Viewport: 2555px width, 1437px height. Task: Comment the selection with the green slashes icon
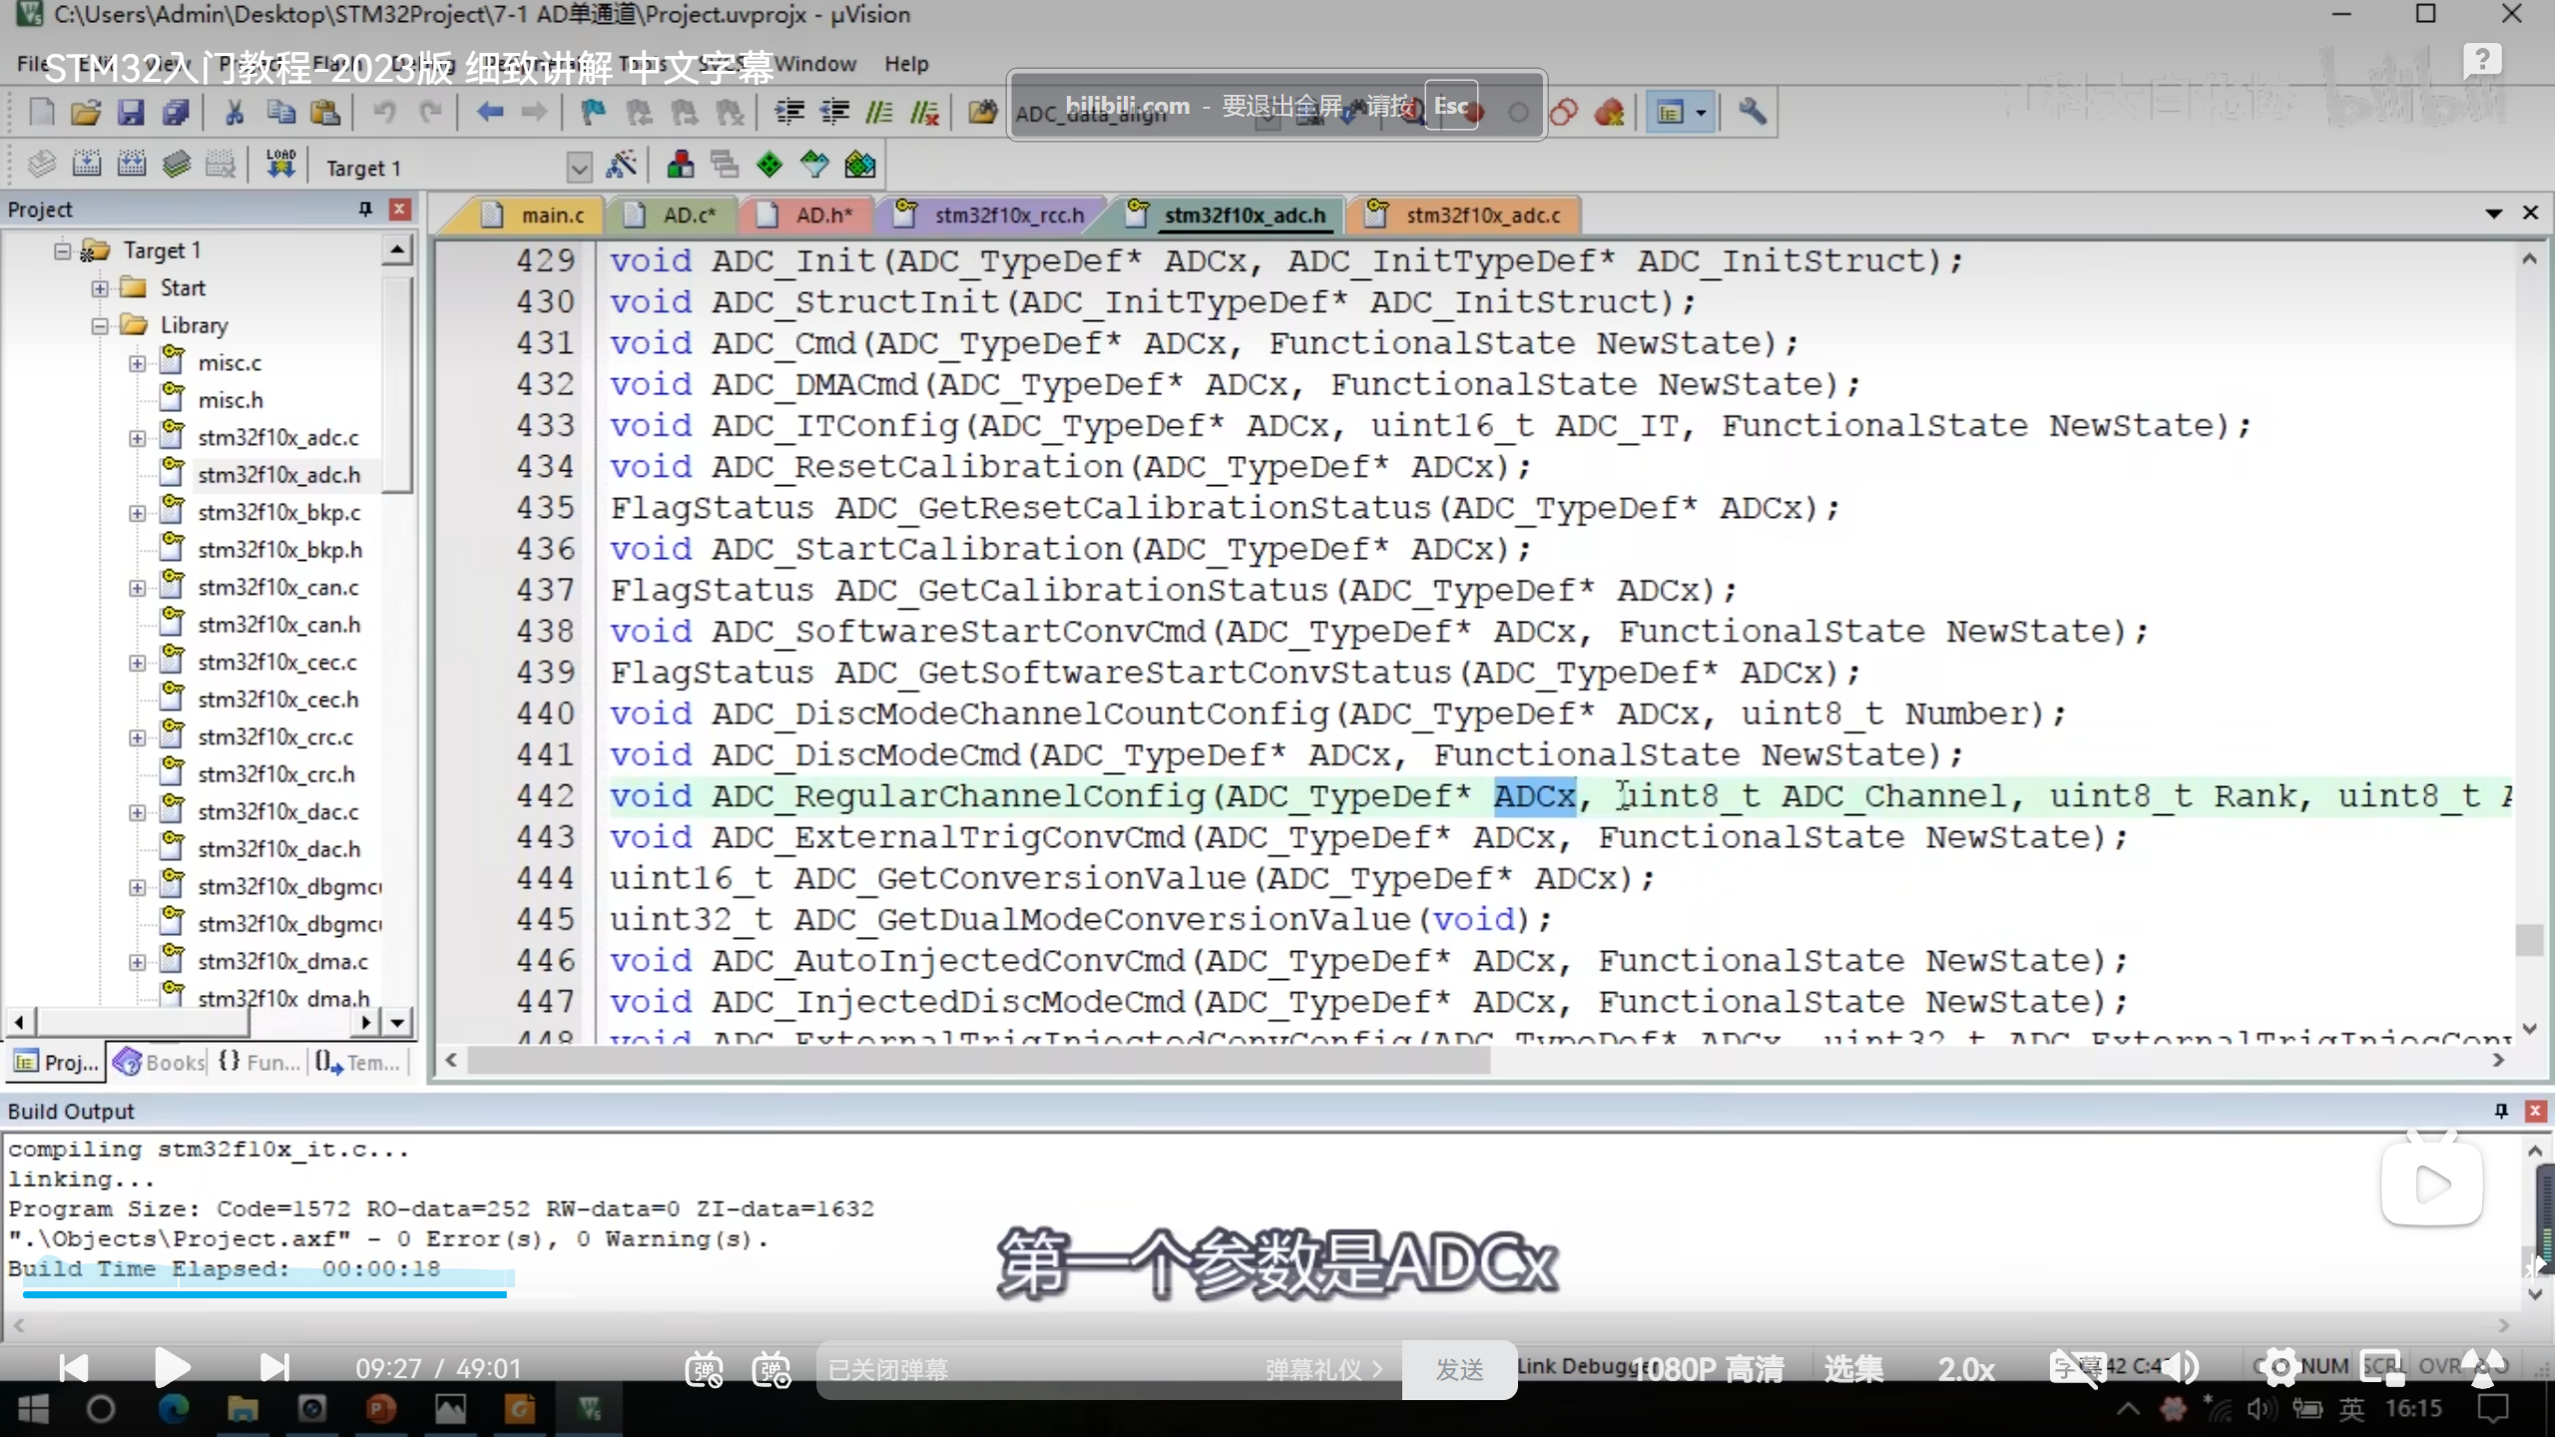(x=879, y=112)
